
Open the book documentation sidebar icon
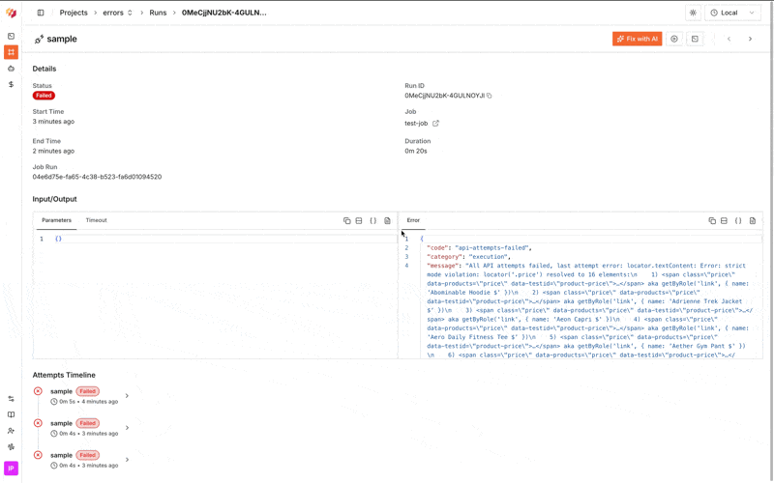[11, 414]
